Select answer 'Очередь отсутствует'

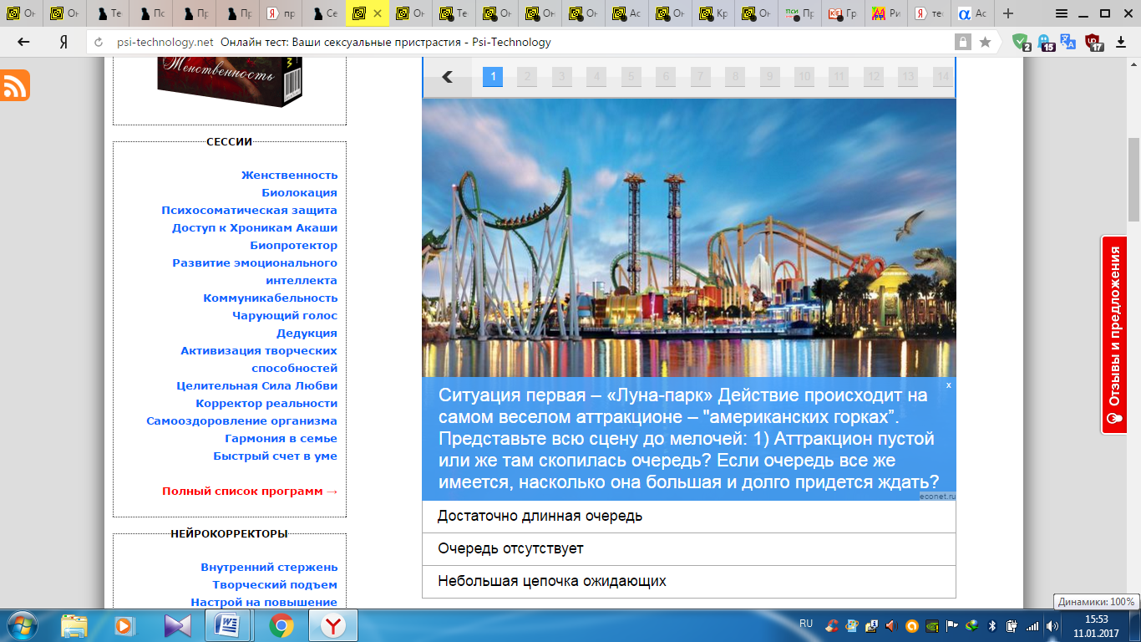tap(688, 549)
